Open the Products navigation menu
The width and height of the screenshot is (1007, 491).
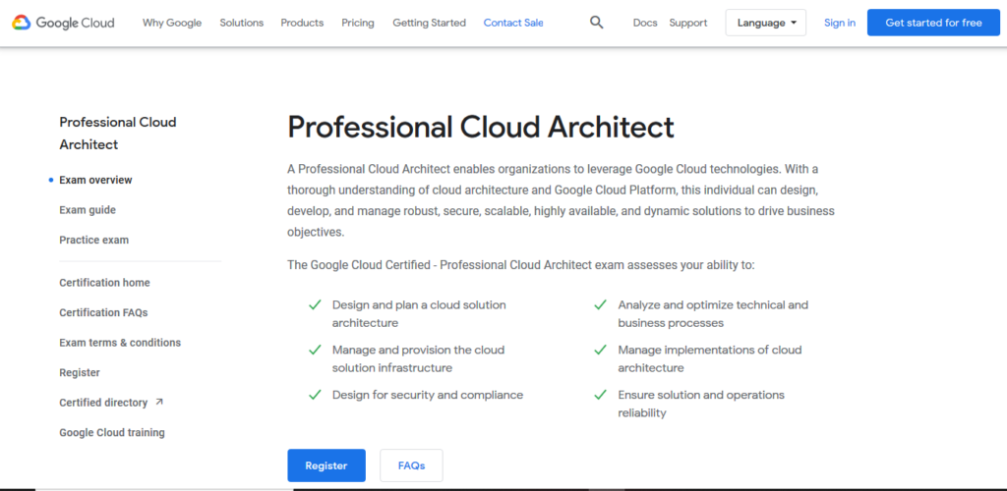point(302,23)
